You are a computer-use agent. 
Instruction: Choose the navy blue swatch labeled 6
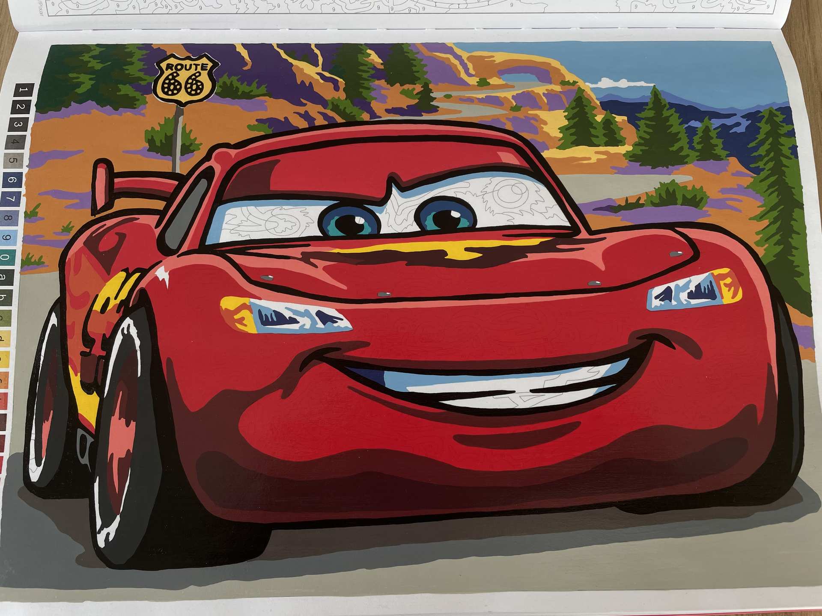[12, 180]
